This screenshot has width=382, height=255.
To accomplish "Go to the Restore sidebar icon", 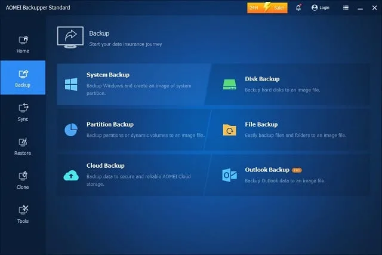I will coord(23,142).
